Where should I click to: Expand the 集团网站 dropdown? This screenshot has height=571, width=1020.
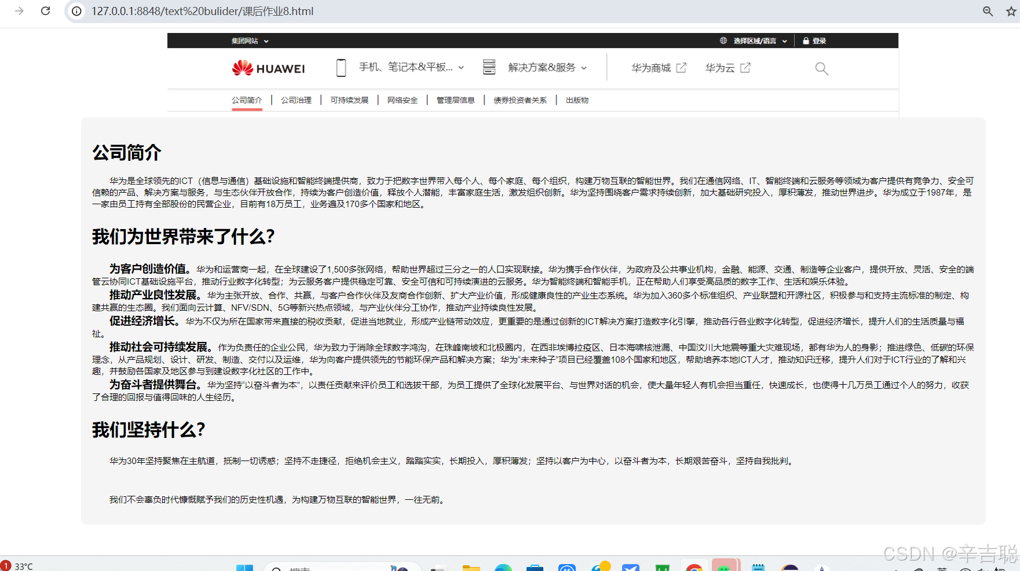coord(250,41)
